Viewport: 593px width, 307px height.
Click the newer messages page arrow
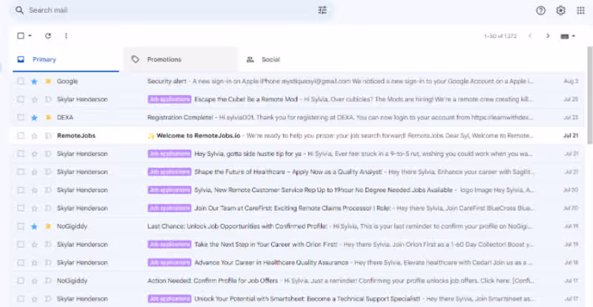pos(530,36)
